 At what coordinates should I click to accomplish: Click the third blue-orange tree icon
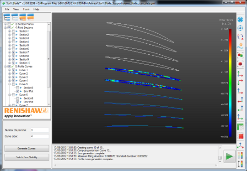pyautogui.click(x=22, y=17)
